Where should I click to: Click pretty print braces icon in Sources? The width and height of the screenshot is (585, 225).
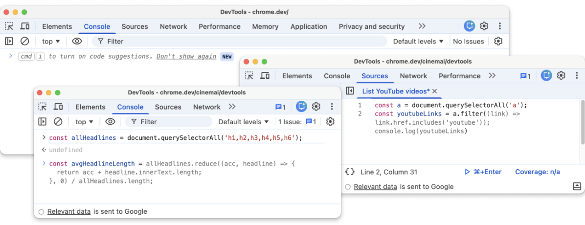tap(350, 172)
